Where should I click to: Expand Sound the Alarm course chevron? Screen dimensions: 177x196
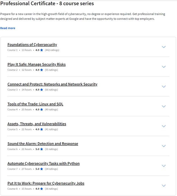pyautogui.click(x=164, y=146)
